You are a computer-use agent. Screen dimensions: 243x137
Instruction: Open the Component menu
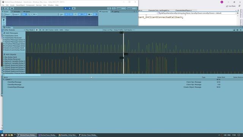pos(30,5)
